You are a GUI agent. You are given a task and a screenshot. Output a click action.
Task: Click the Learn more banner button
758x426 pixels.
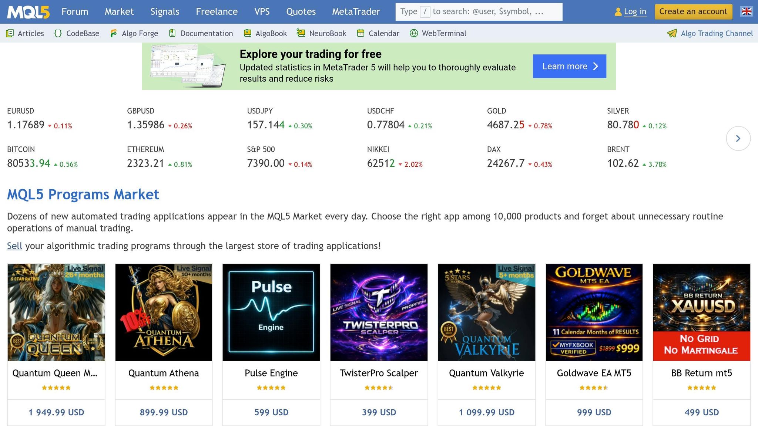tap(570, 66)
